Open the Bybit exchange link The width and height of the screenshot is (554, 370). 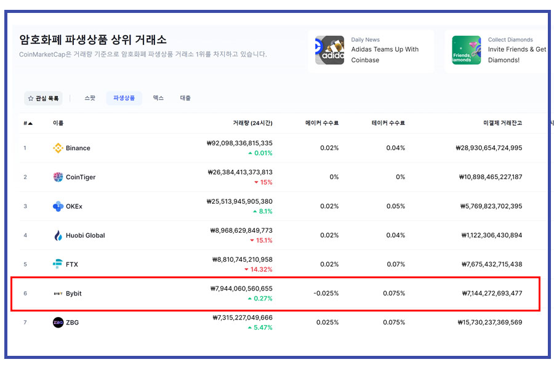click(x=73, y=293)
